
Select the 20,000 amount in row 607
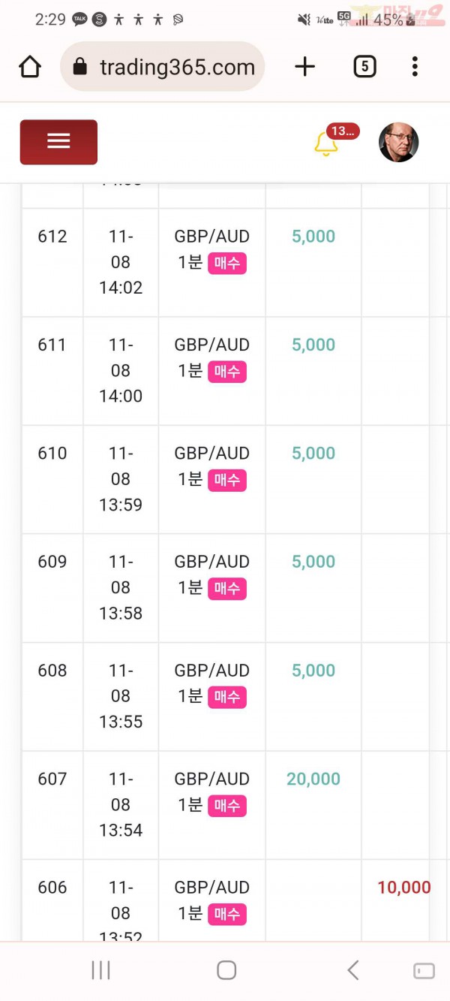[313, 779]
